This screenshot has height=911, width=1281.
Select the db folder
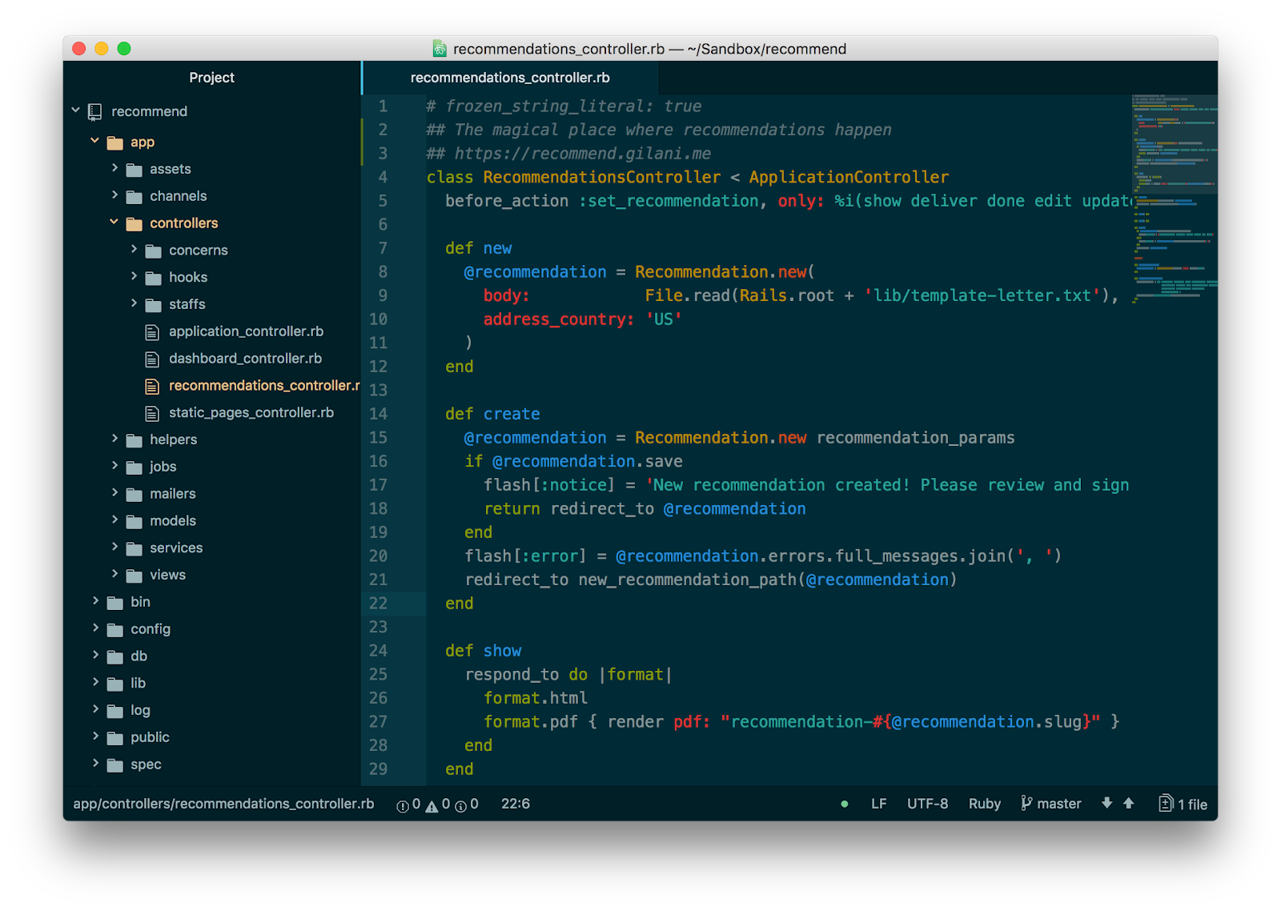click(x=139, y=656)
